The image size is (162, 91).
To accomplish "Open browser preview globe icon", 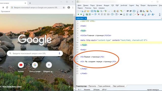I will 87,14.
